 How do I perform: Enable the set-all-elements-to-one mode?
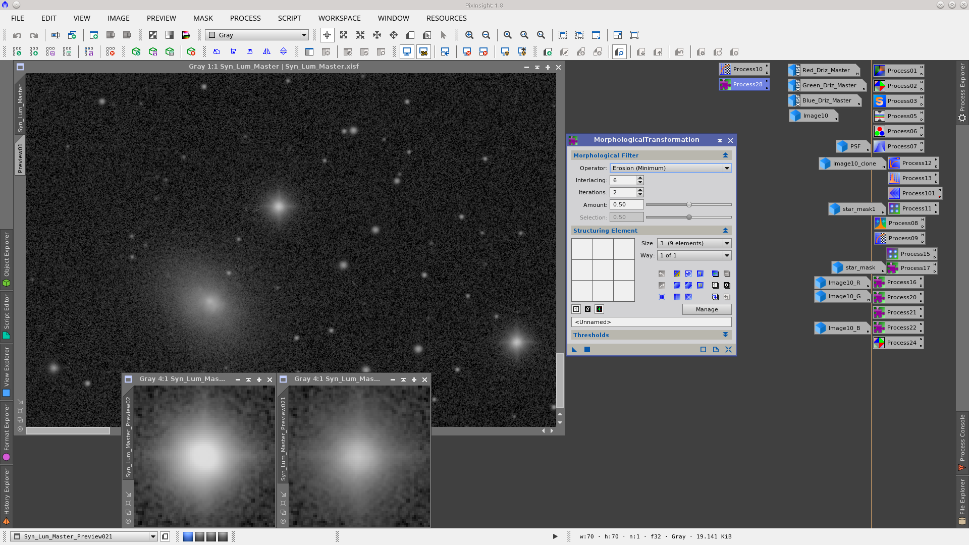click(x=576, y=309)
